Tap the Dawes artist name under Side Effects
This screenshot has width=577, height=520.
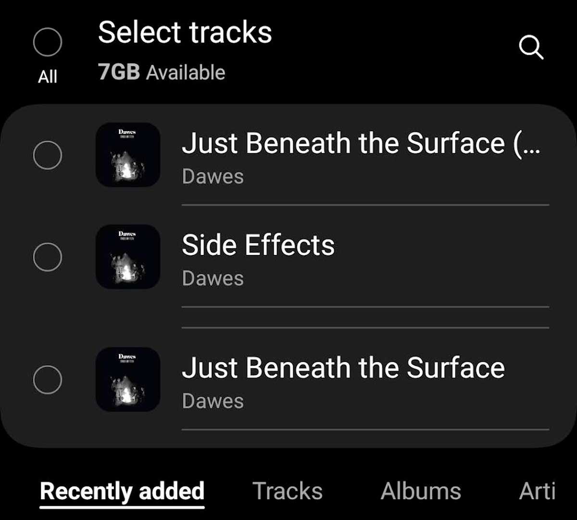click(x=213, y=278)
